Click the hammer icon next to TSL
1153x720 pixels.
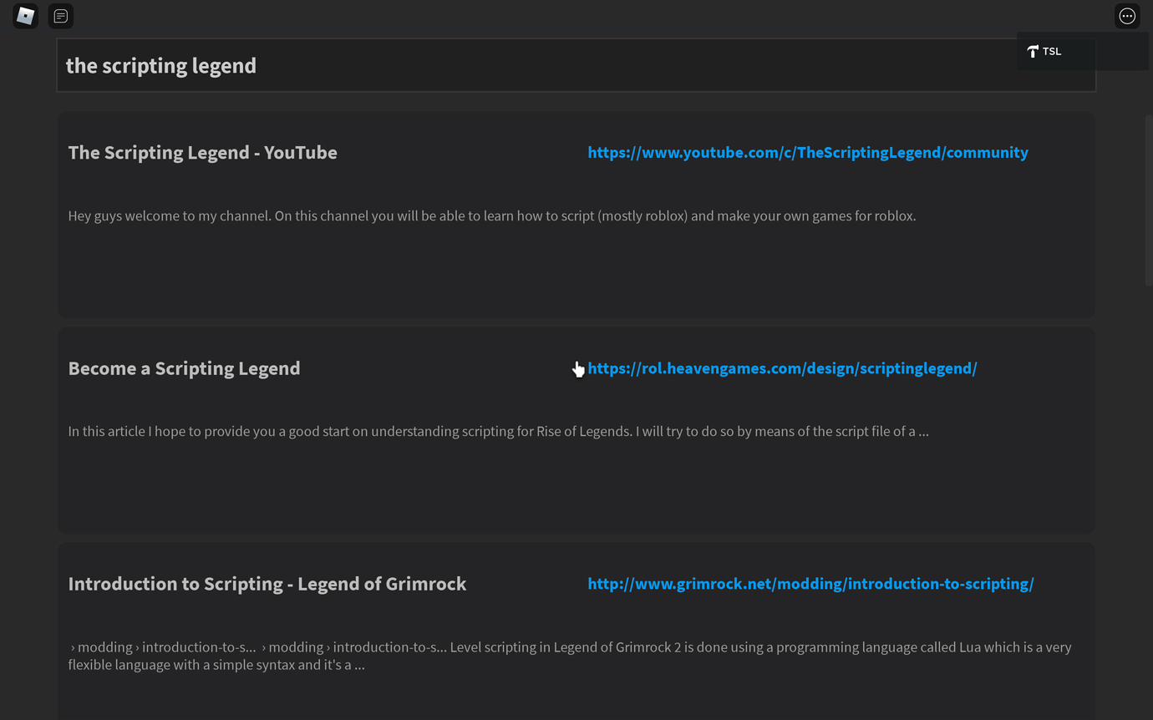[1033, 51]
